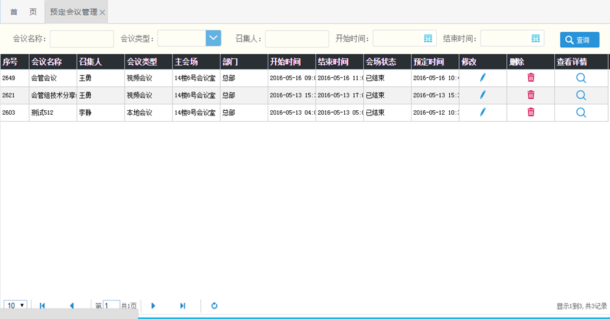Viewport: 610px width, 319px height.
Task: Open the page size dropdown showing 10
Action: tap(15, 305)
